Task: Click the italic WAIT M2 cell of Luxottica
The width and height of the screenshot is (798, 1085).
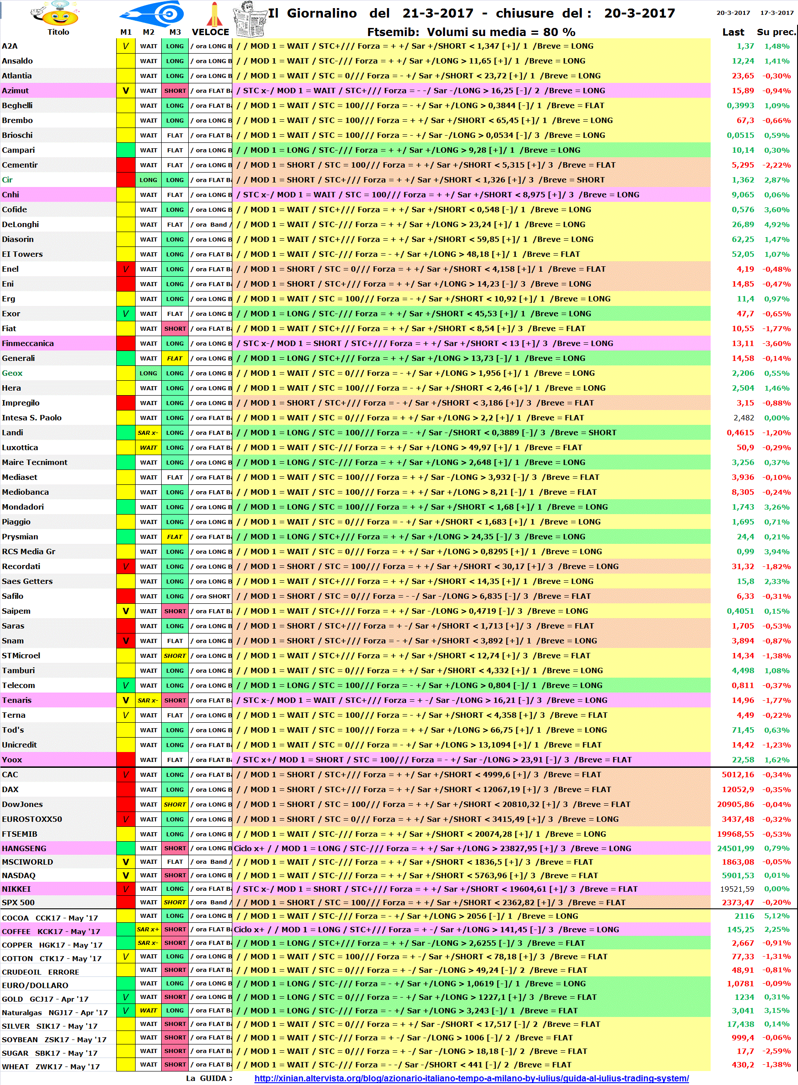Action: pos(148,447)
